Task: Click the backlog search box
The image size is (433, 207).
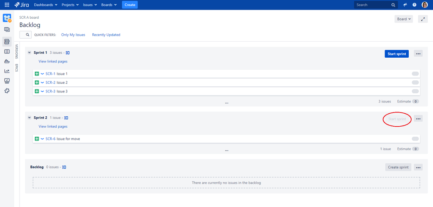Action: point(25,35)
